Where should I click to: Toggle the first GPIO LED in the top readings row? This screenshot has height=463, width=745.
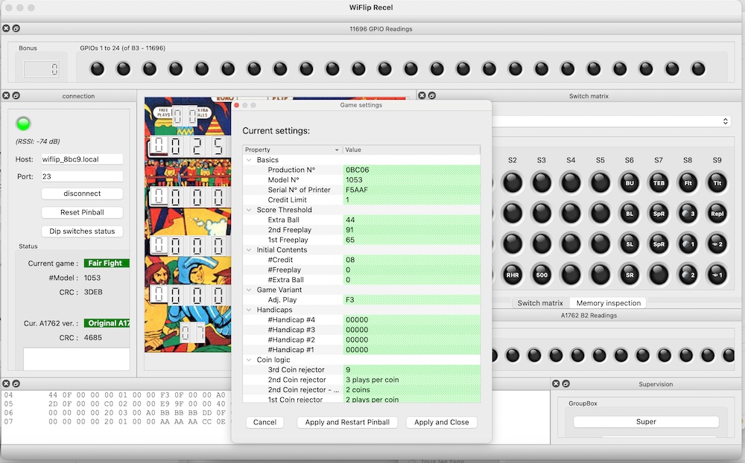click(96, 68)
